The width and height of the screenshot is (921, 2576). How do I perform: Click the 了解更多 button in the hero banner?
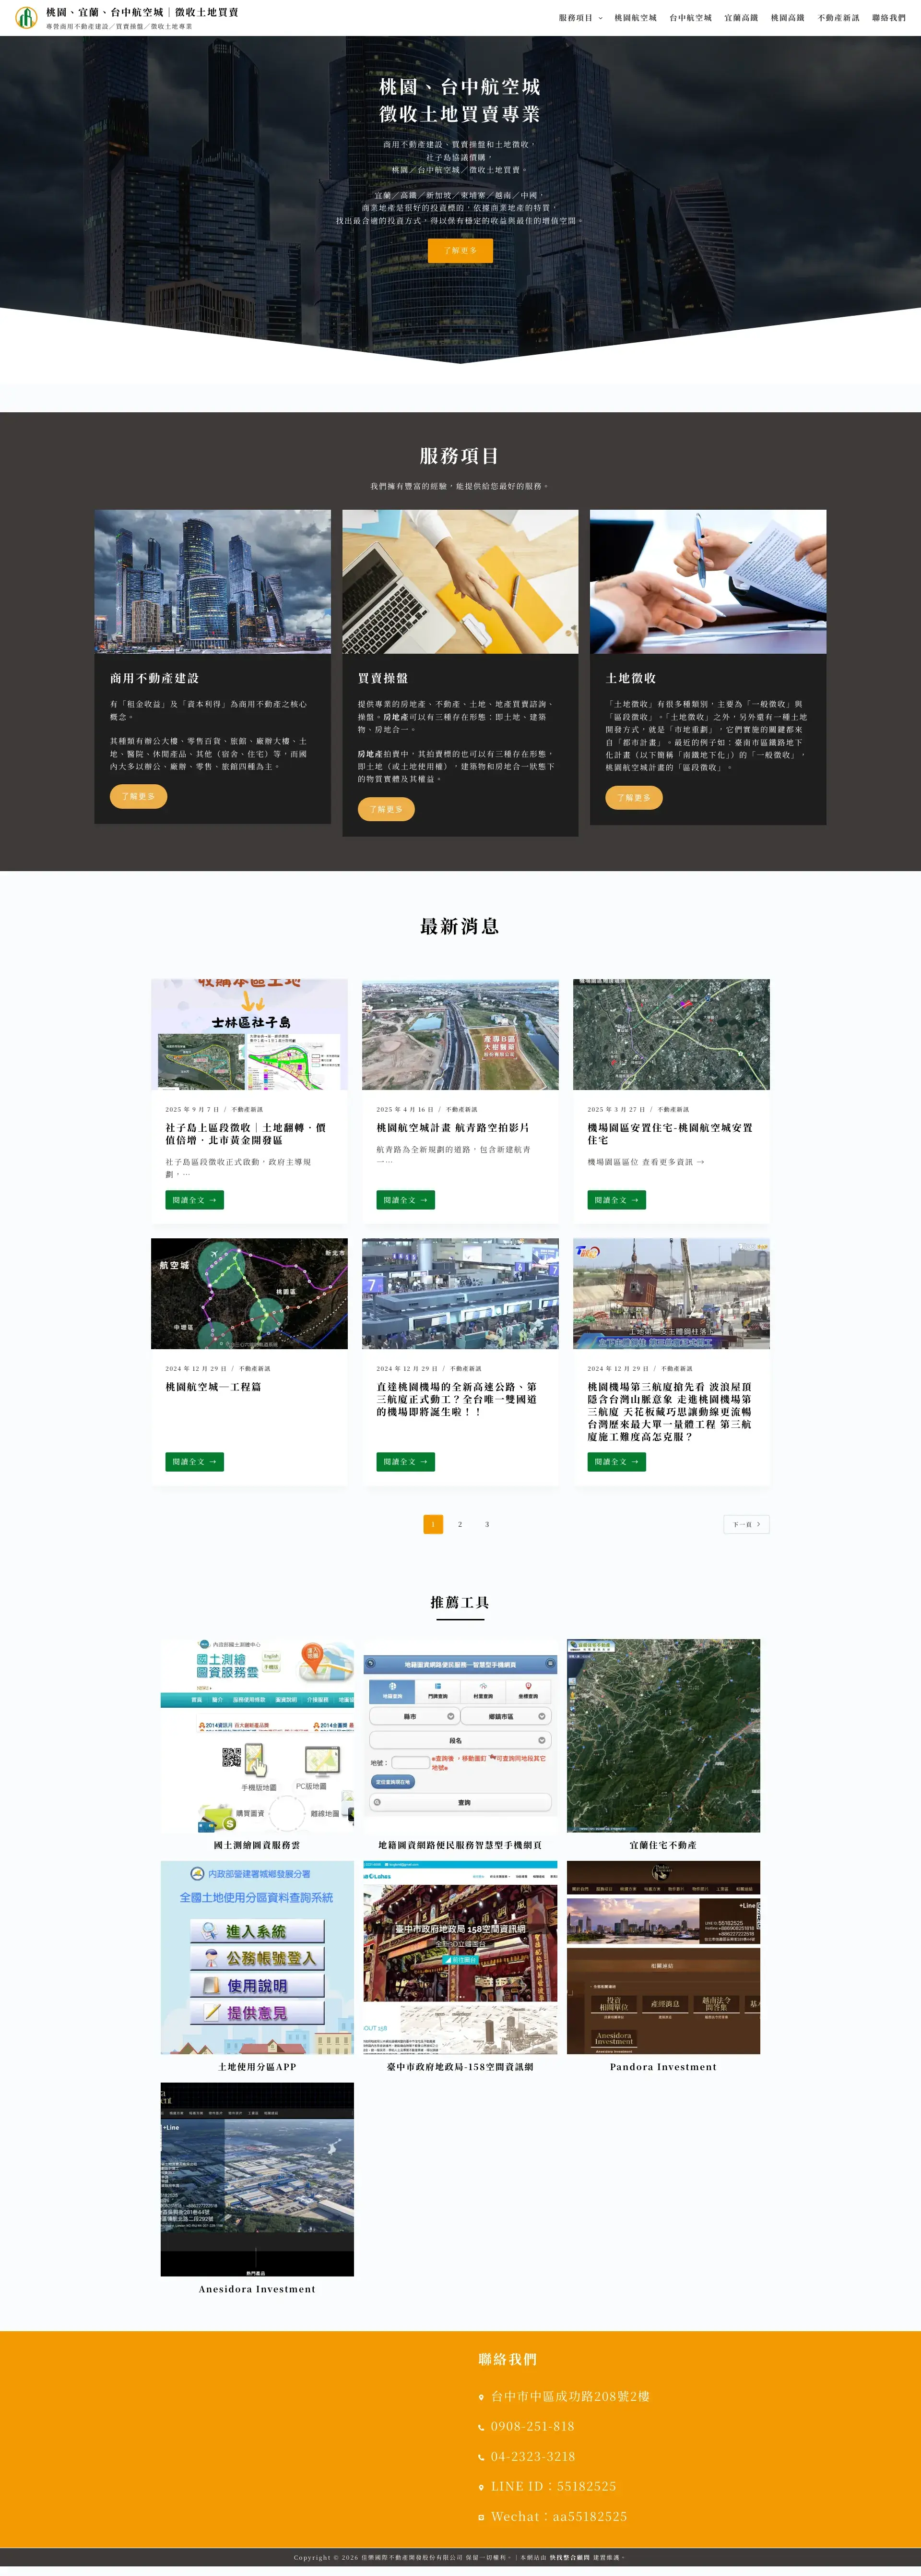coord(460,250)
